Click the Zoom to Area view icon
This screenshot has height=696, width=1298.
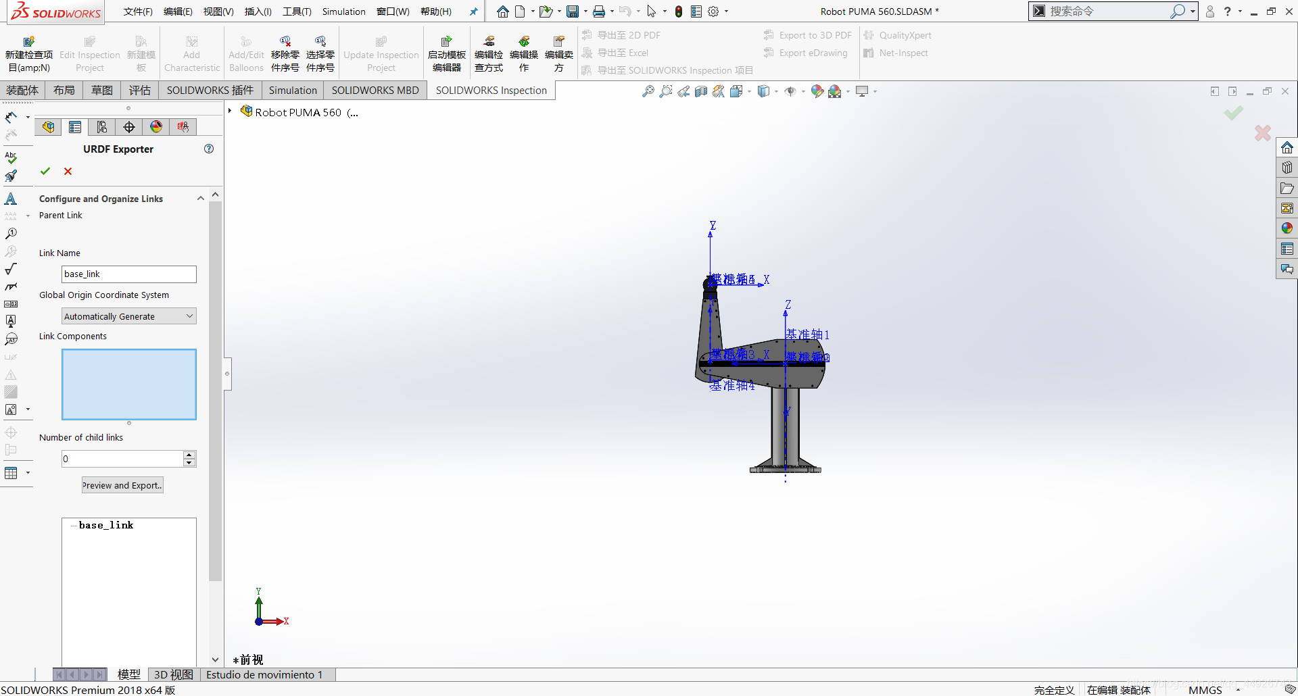click(x=666, y=91)
